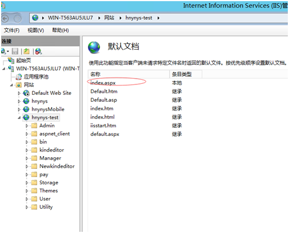Expand the hnynysMobile site node
The height and width of the screenshot is (233, 289).
click(x=19, y=109)
